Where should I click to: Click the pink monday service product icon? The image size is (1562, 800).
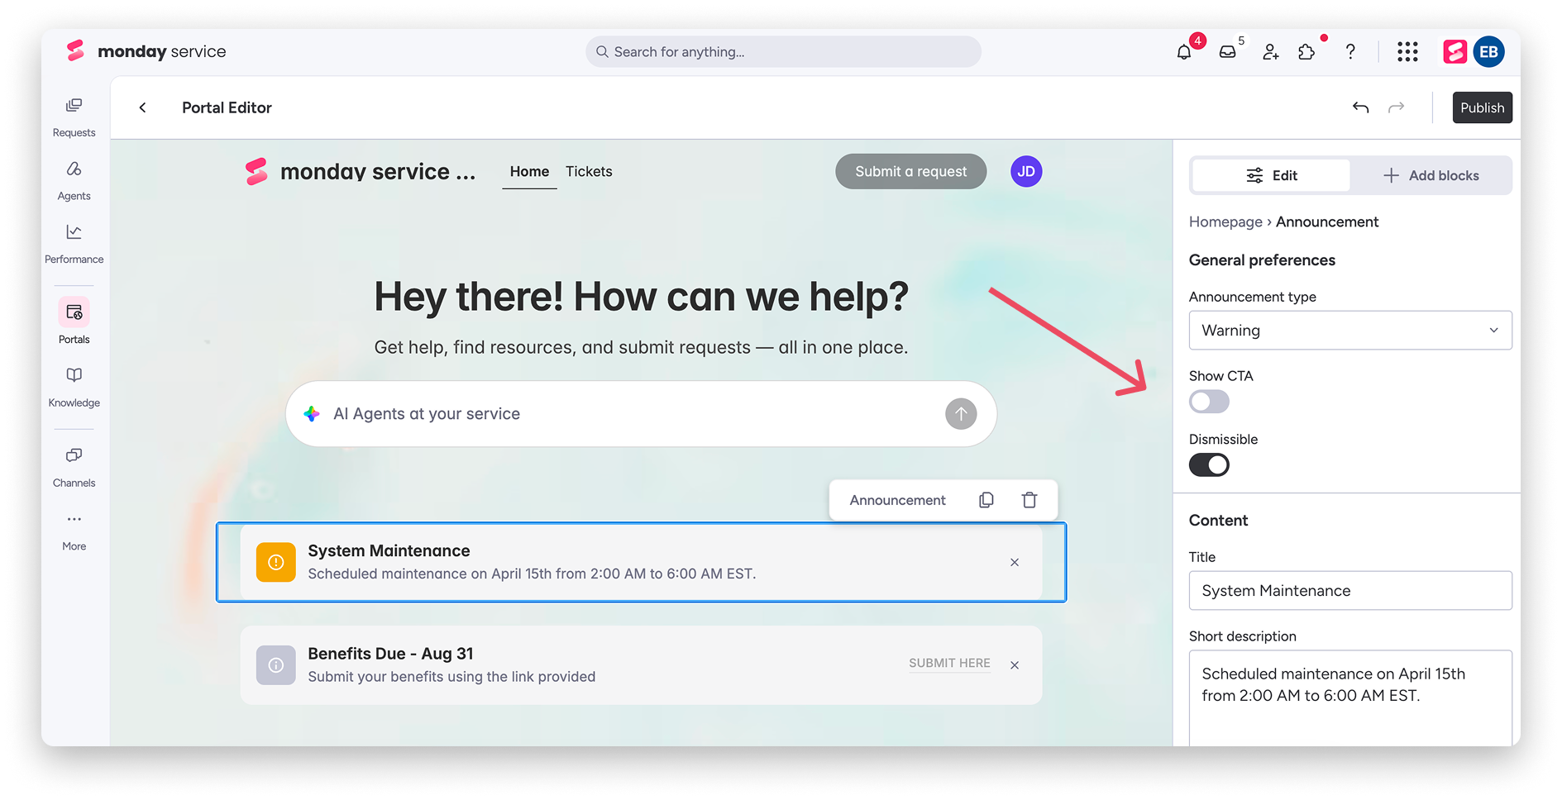click(1455, 52)
